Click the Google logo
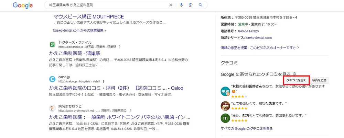The height and width of the screenshot is (138, 344). pos(22,5)
